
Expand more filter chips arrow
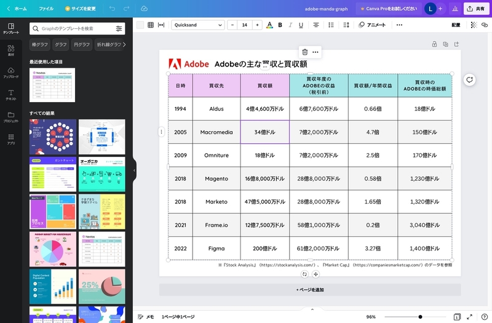point(124,44)
